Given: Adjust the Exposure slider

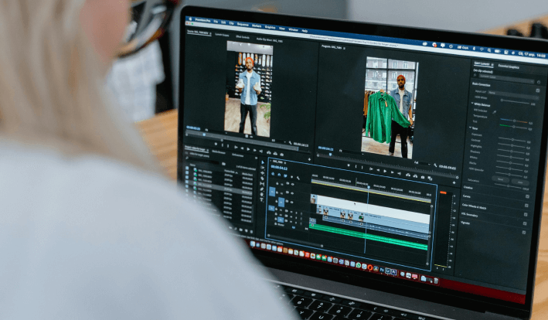Looking at the screenshot, I should click(x=512, y=139).
